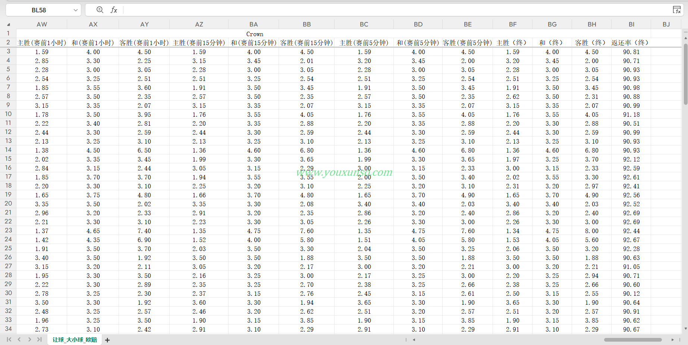Select column AX header
Image resolution: width=688 pixels, height=345 pixels.
point(93,24)
